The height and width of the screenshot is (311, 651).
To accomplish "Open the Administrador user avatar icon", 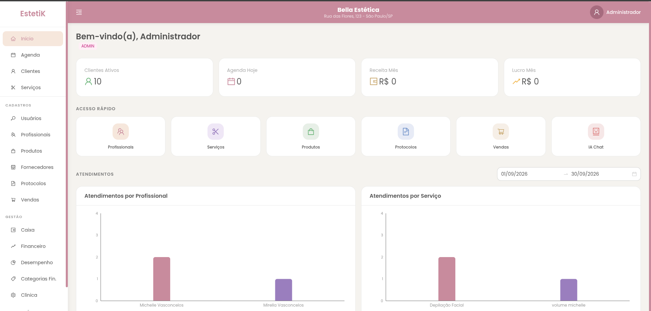I will pos(596,12).
